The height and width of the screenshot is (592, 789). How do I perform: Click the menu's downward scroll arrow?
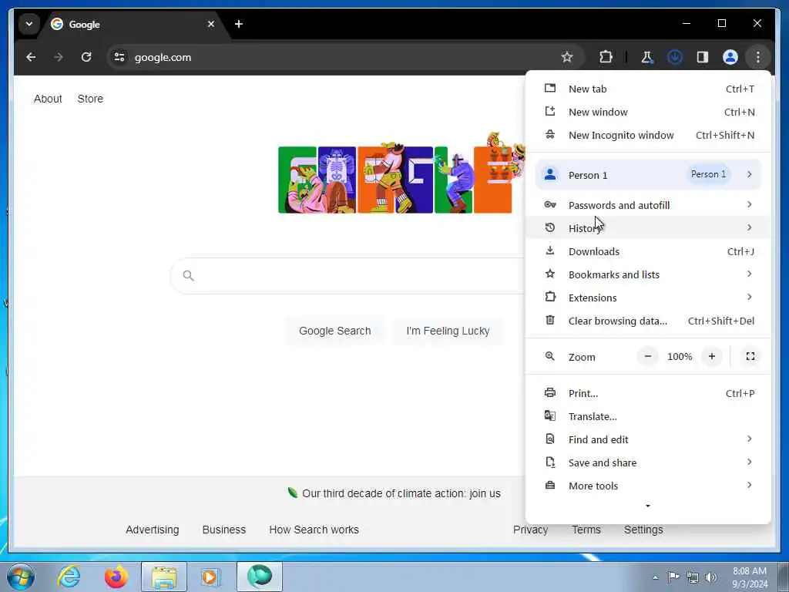(x=648, y=506)
